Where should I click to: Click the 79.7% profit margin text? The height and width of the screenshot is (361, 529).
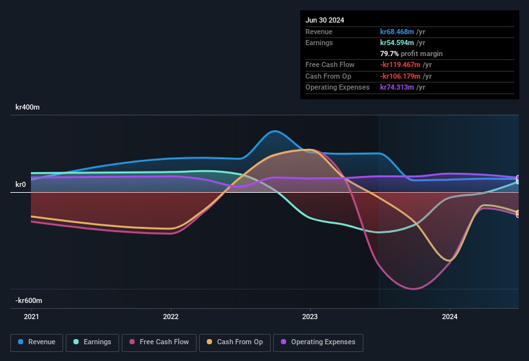pyautogui.click(x=411, y=54)
